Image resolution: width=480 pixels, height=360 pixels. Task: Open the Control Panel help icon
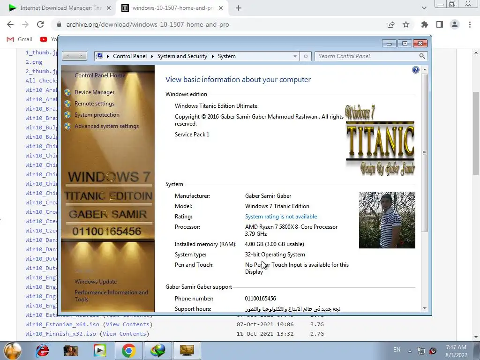pos(415,70)
